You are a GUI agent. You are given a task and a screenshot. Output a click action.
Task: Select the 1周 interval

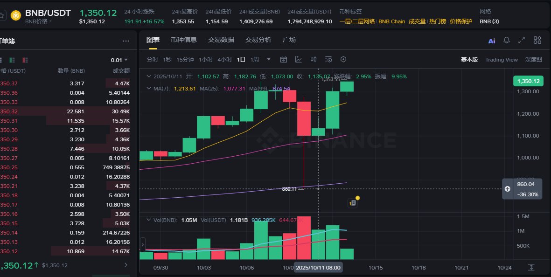[x=254, y=60]
